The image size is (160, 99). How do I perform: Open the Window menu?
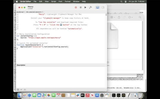pos(76,2)
